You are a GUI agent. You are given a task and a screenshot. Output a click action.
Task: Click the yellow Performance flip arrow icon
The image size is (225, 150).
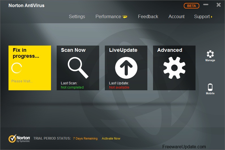coord(125,17)
